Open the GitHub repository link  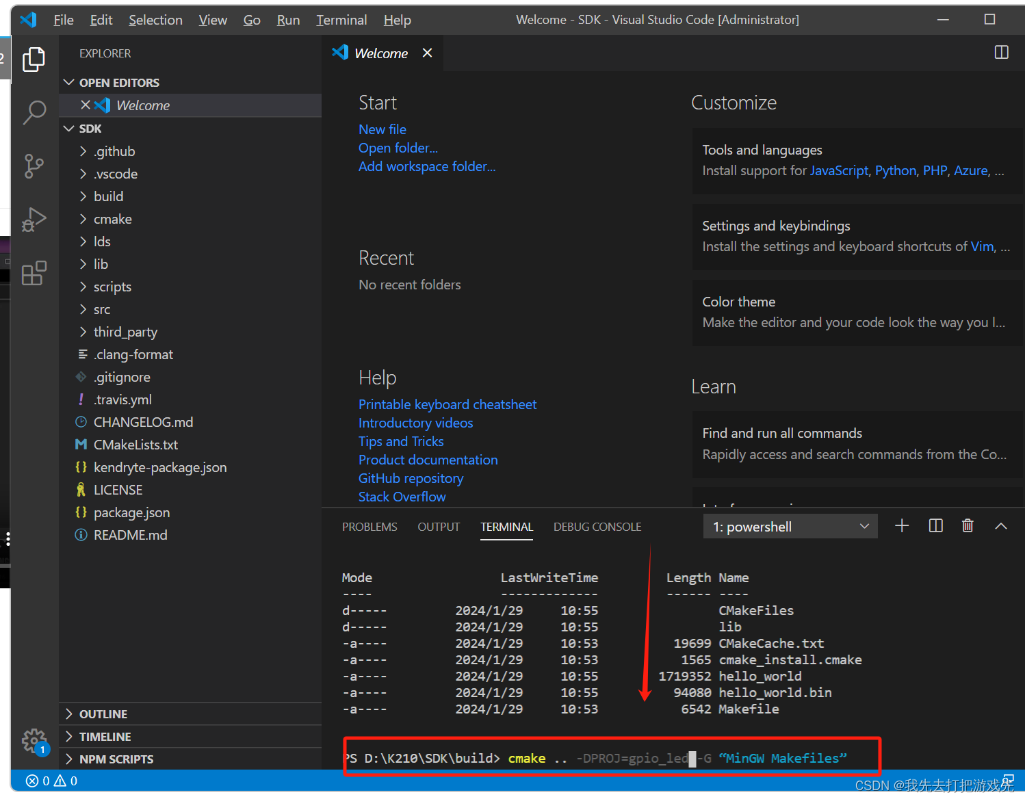(411, 478)
